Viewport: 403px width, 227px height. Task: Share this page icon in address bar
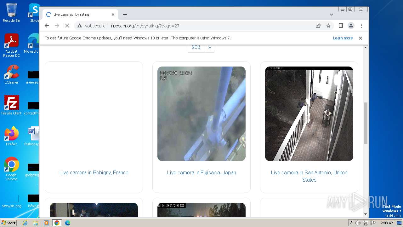pyautogui.click(x=318, y=26)
